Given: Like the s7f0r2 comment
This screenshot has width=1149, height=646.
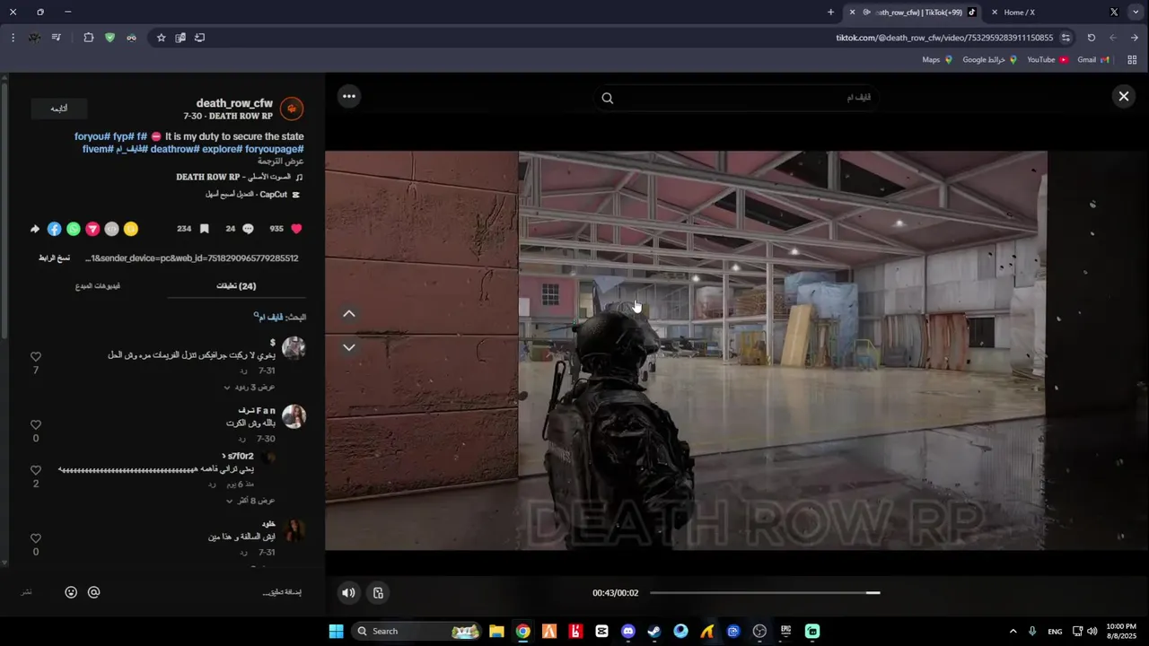Looking at the screenshot, I should pyautogui.click(x=36, y=470).
